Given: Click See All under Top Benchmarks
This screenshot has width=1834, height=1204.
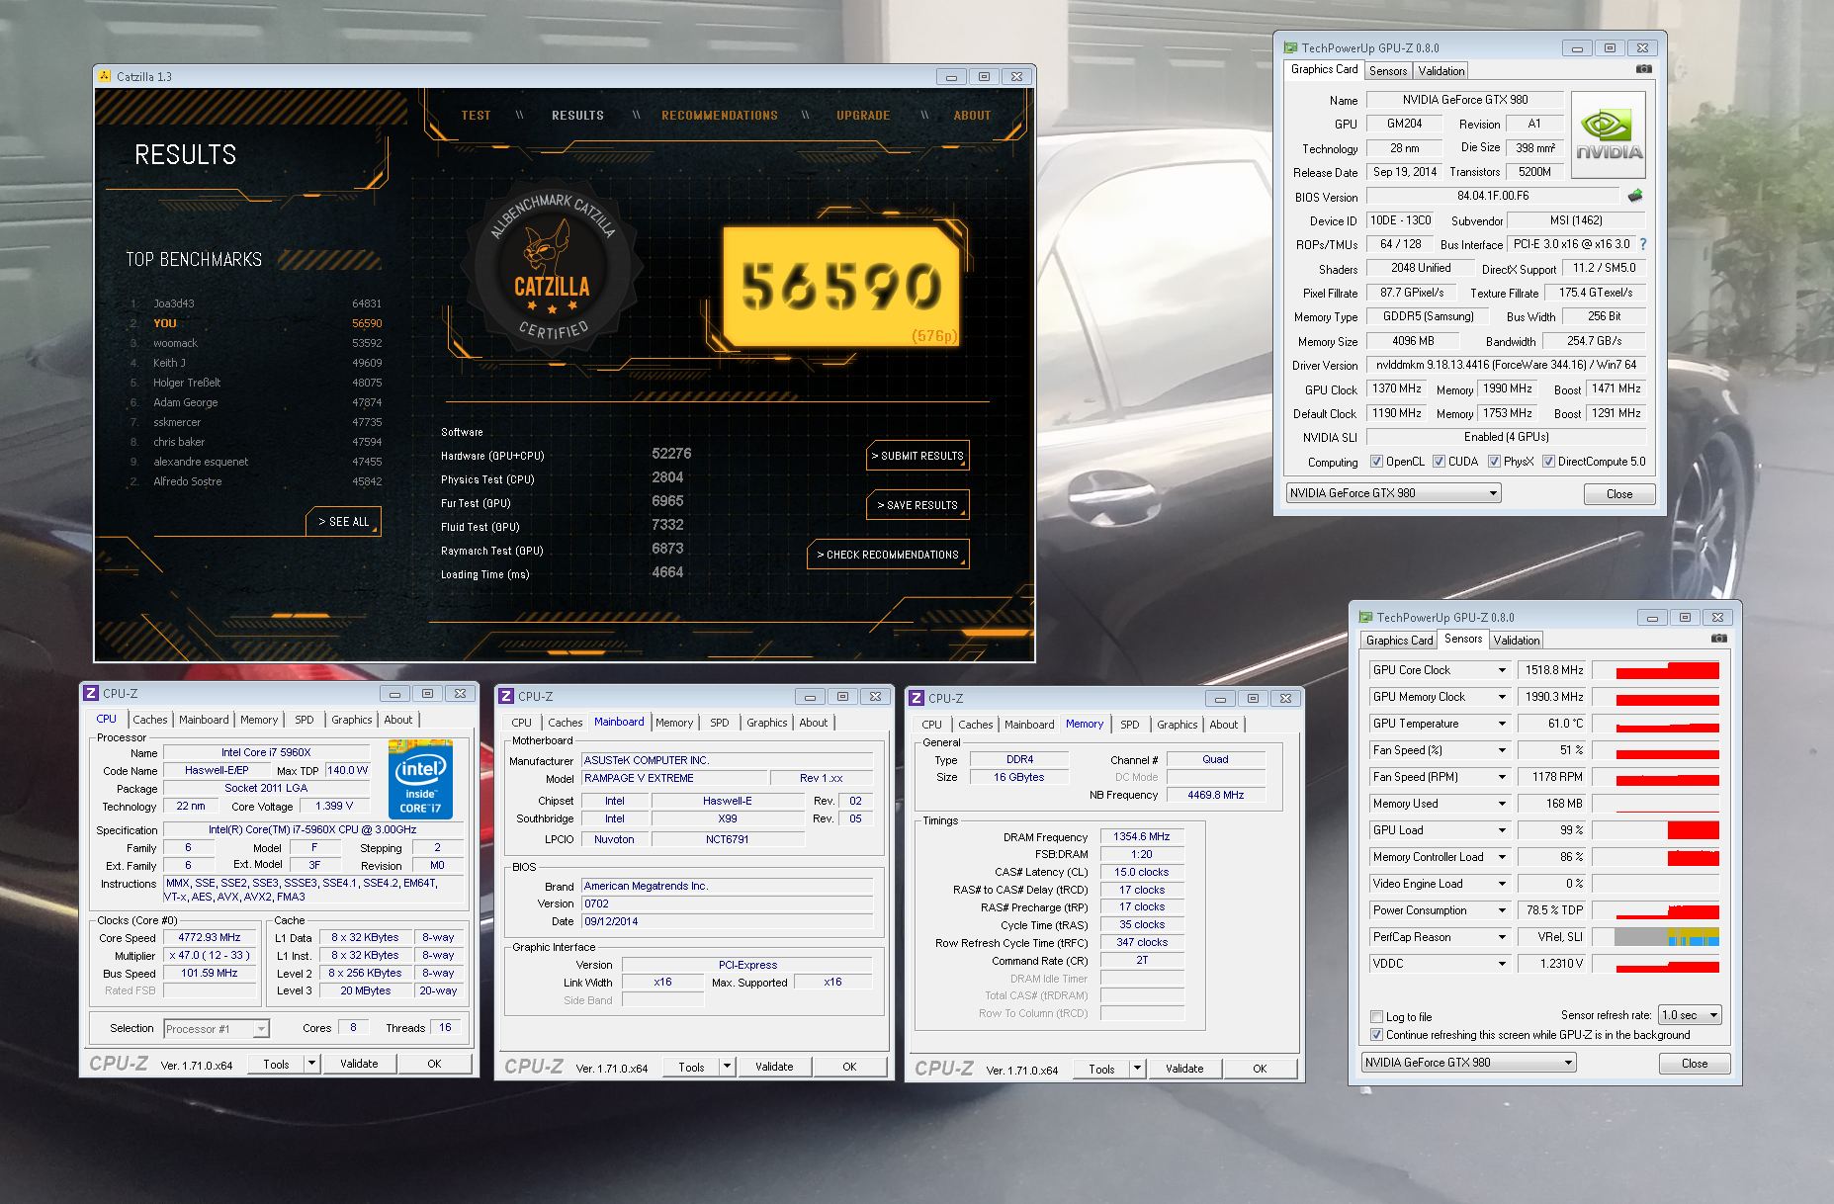Looking at the screenshot, I should [343, 522].
